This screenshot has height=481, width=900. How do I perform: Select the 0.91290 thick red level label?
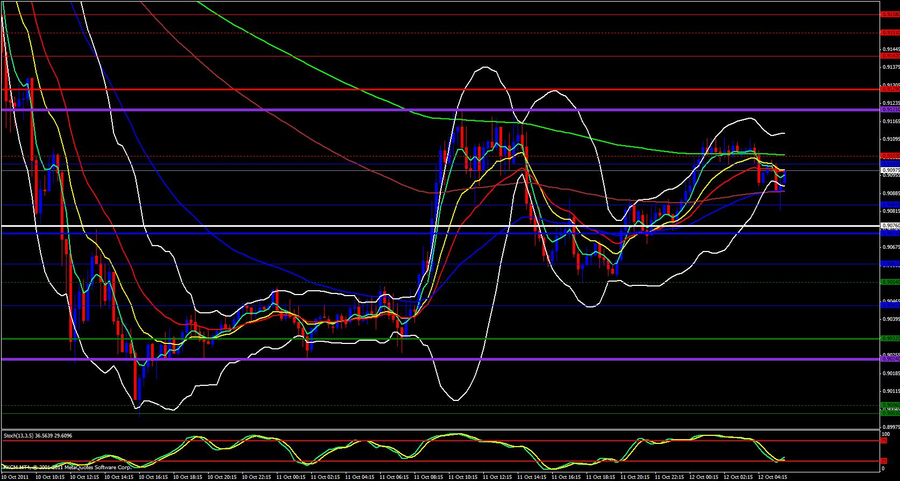pyautogui.click(x=890, y=89)
